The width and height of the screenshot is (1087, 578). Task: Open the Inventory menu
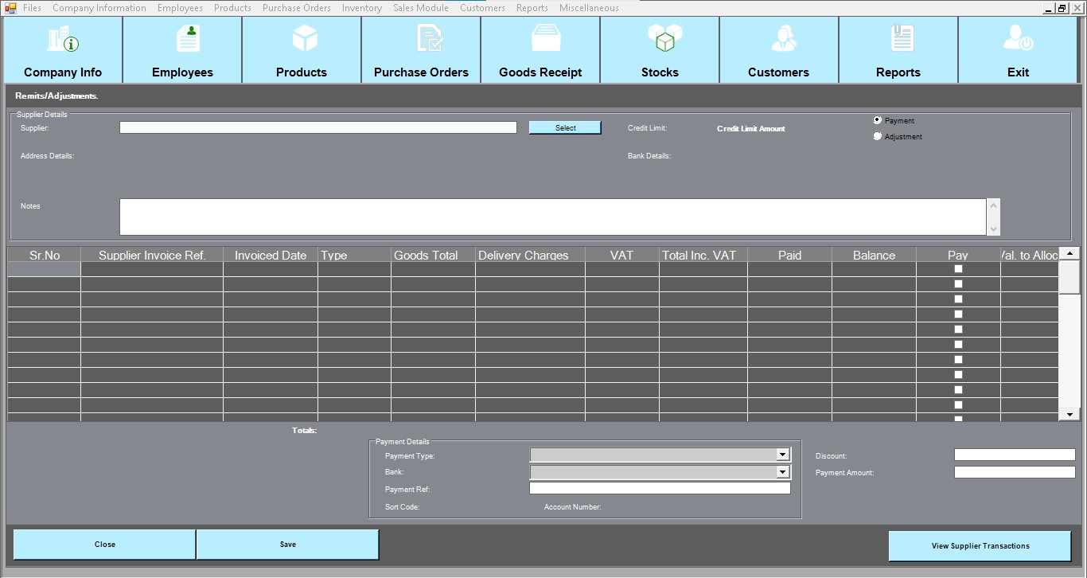click(362, 8)
